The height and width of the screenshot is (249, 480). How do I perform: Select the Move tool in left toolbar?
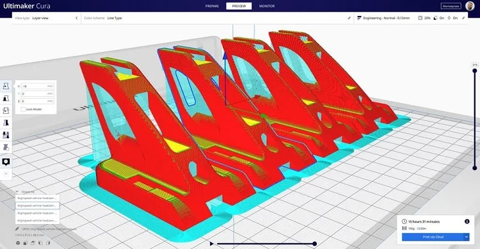6,86
